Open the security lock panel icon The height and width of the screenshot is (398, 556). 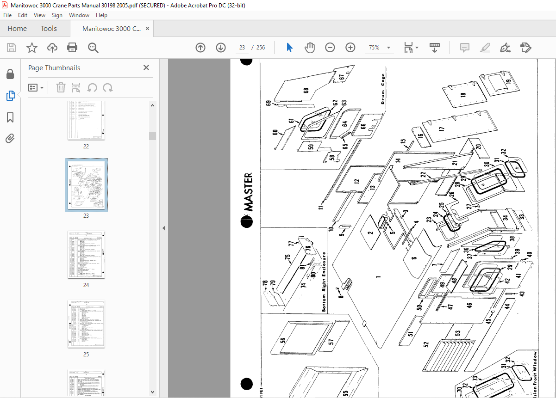point(10,74)
